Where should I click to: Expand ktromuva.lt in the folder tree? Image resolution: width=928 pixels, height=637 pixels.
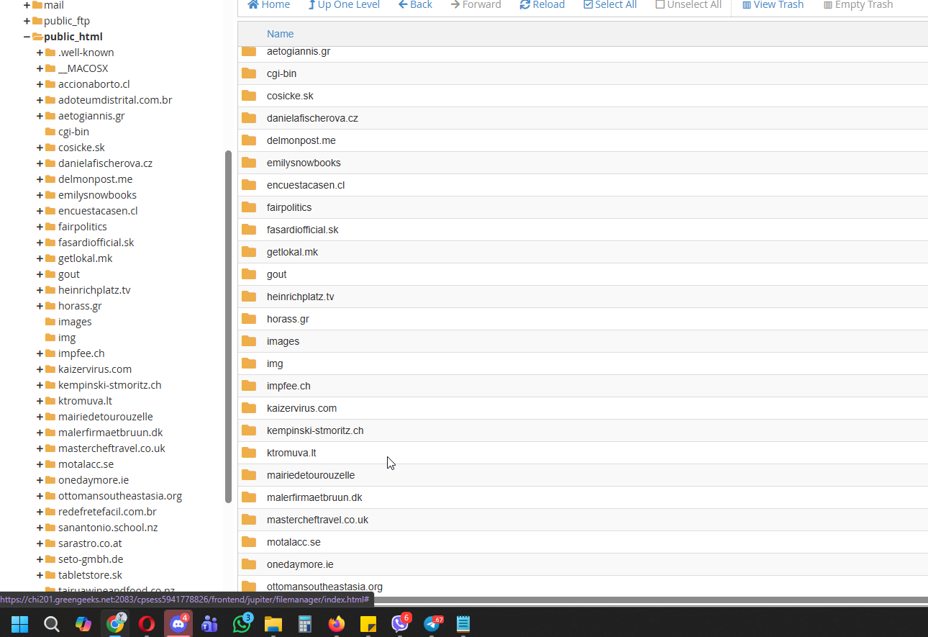click(x=40, y=401)
